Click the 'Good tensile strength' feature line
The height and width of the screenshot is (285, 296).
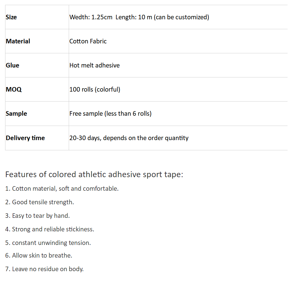pos(39,202)
